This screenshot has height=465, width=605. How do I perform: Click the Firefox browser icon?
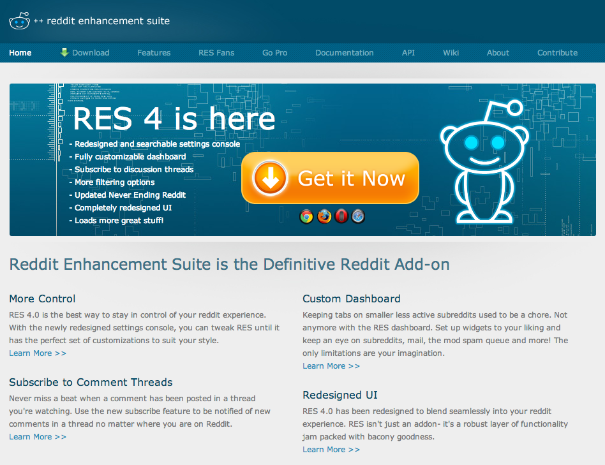point(324,217)
